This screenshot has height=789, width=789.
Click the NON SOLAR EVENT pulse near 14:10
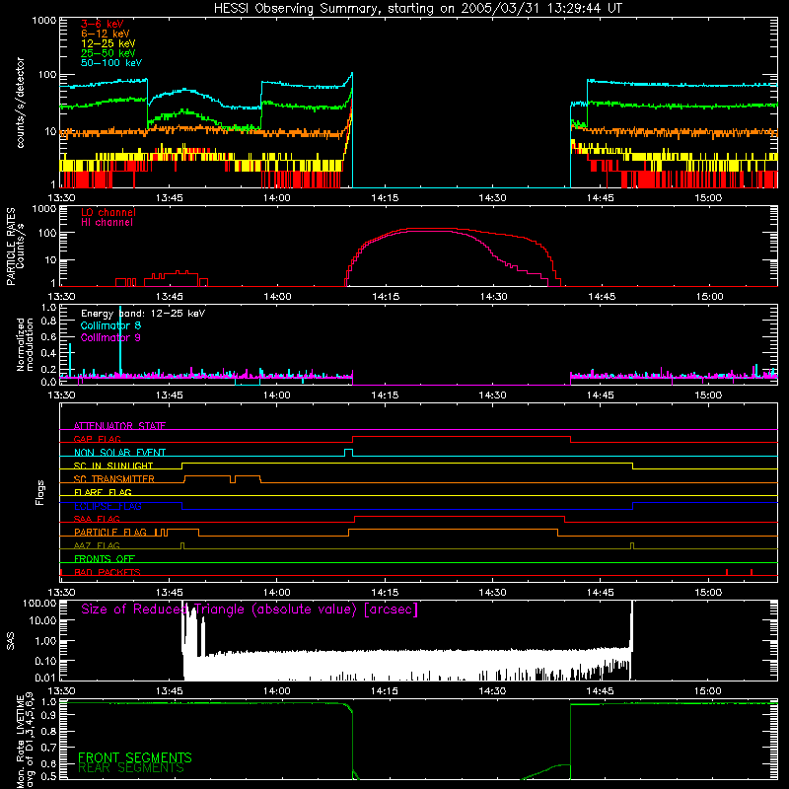(x=349, y=453)
